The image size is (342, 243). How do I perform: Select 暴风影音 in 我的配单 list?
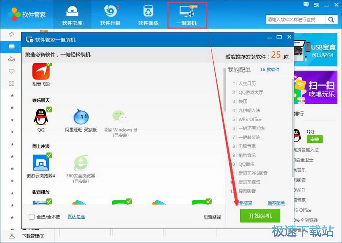click(247, 191)
